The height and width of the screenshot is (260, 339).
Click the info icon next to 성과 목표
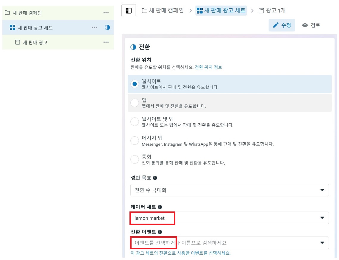155,178
